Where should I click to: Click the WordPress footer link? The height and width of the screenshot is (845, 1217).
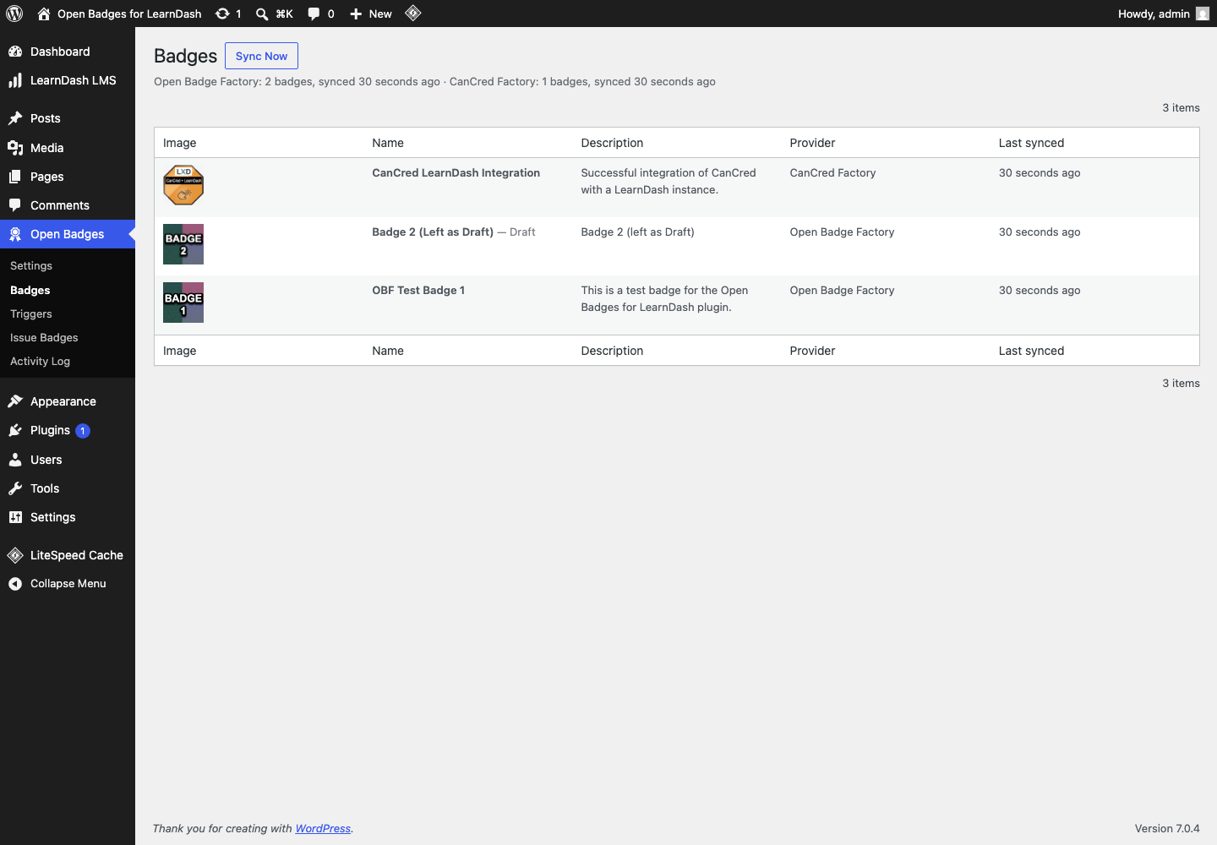323,828
